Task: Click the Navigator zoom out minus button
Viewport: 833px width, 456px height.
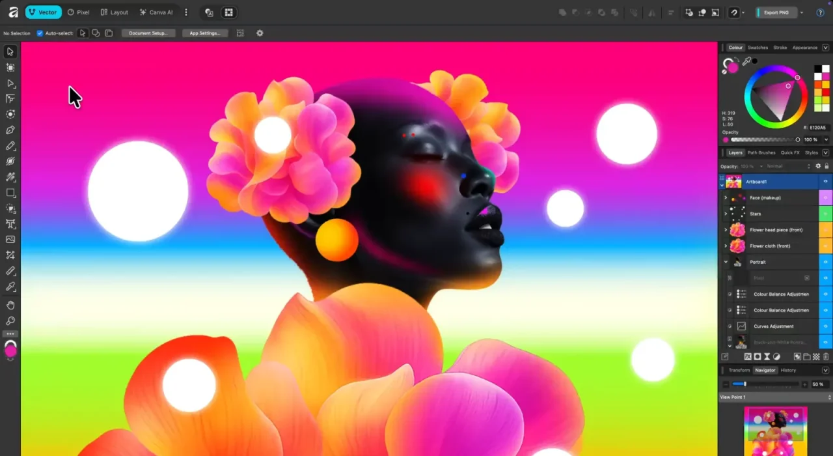Action: point(726,384)
